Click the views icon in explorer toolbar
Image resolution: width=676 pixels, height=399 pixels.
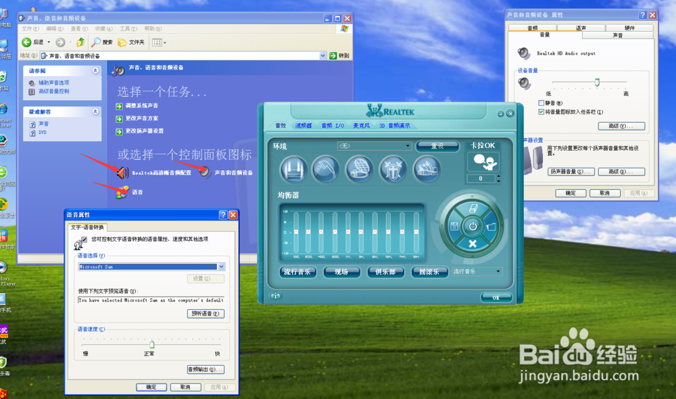[157, 43]
